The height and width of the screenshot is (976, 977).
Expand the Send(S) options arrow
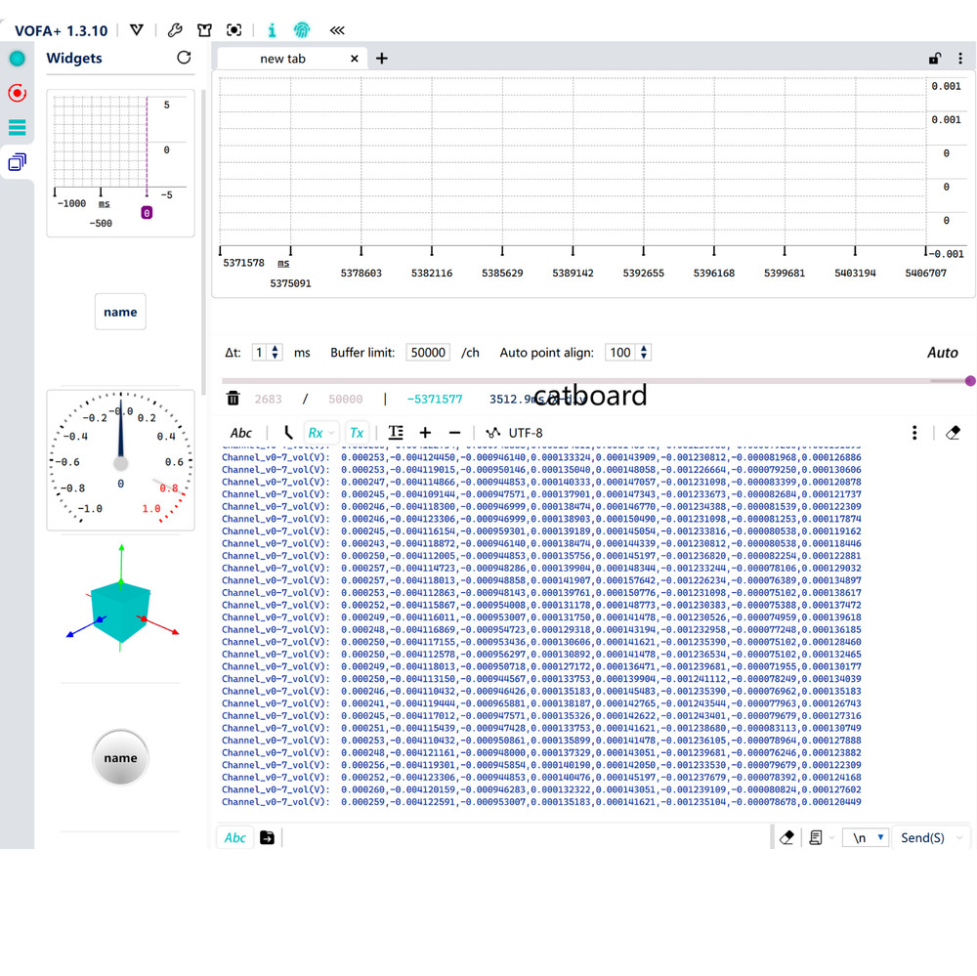point(959,837)
